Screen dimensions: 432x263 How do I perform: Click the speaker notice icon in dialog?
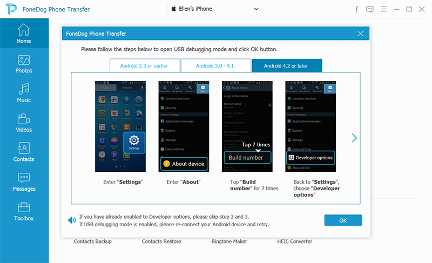(72, 220)
